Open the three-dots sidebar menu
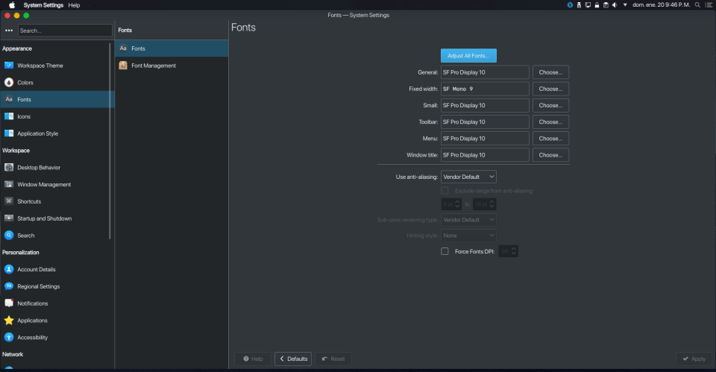Screen dimensions: 716x372 (9, 31)
